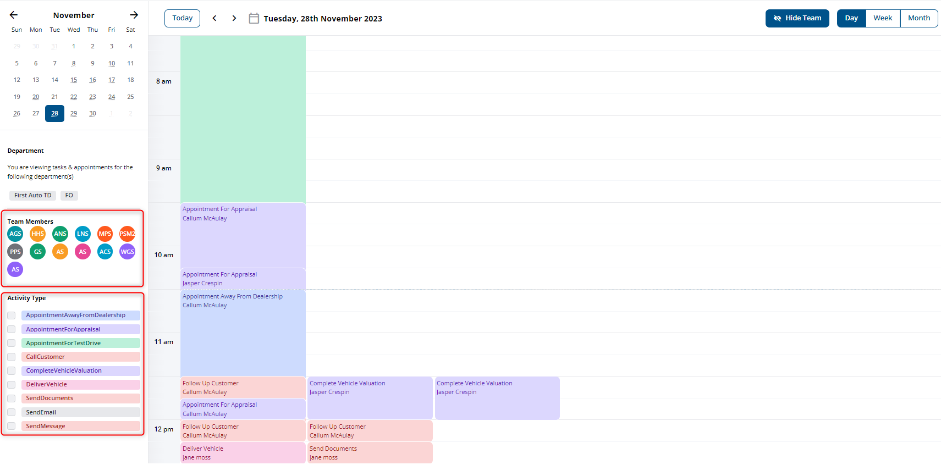
Task: Select the orange AS team avatar
Action: click(x=60, y=252)
